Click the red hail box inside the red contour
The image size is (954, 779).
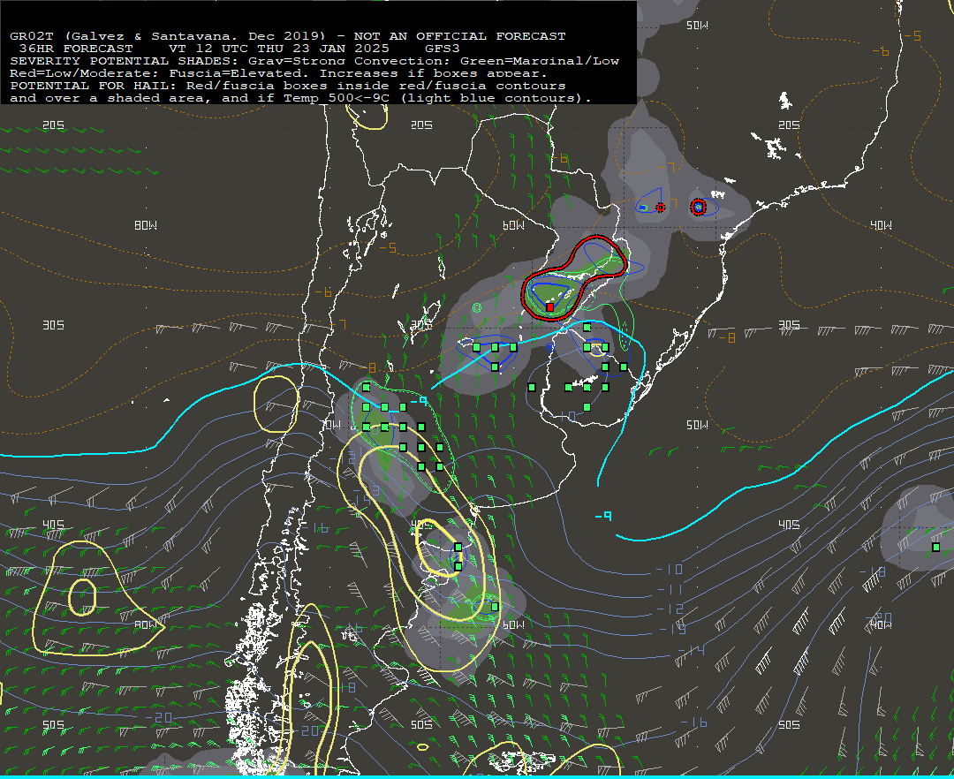coord(550,307)
